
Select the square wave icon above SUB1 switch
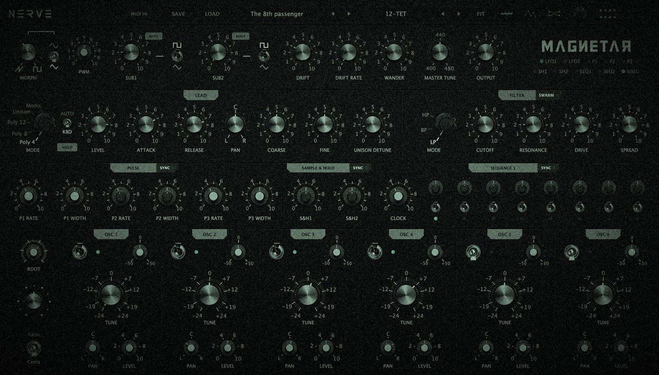coord(176,45)
